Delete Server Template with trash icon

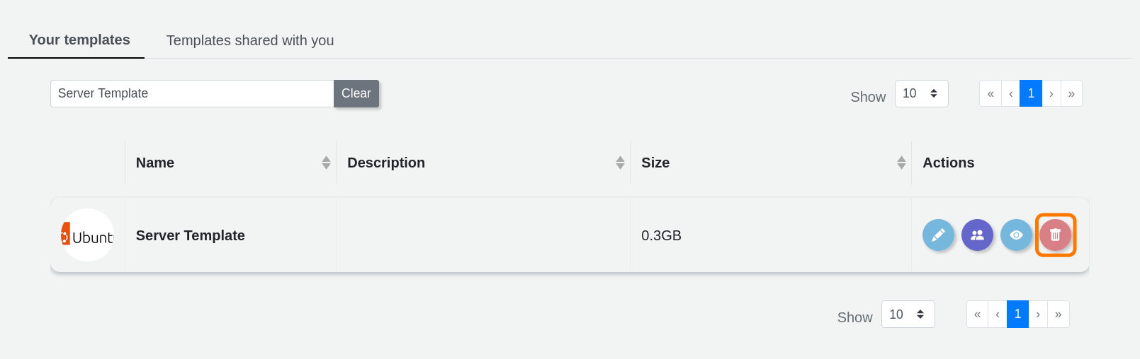1055,235
